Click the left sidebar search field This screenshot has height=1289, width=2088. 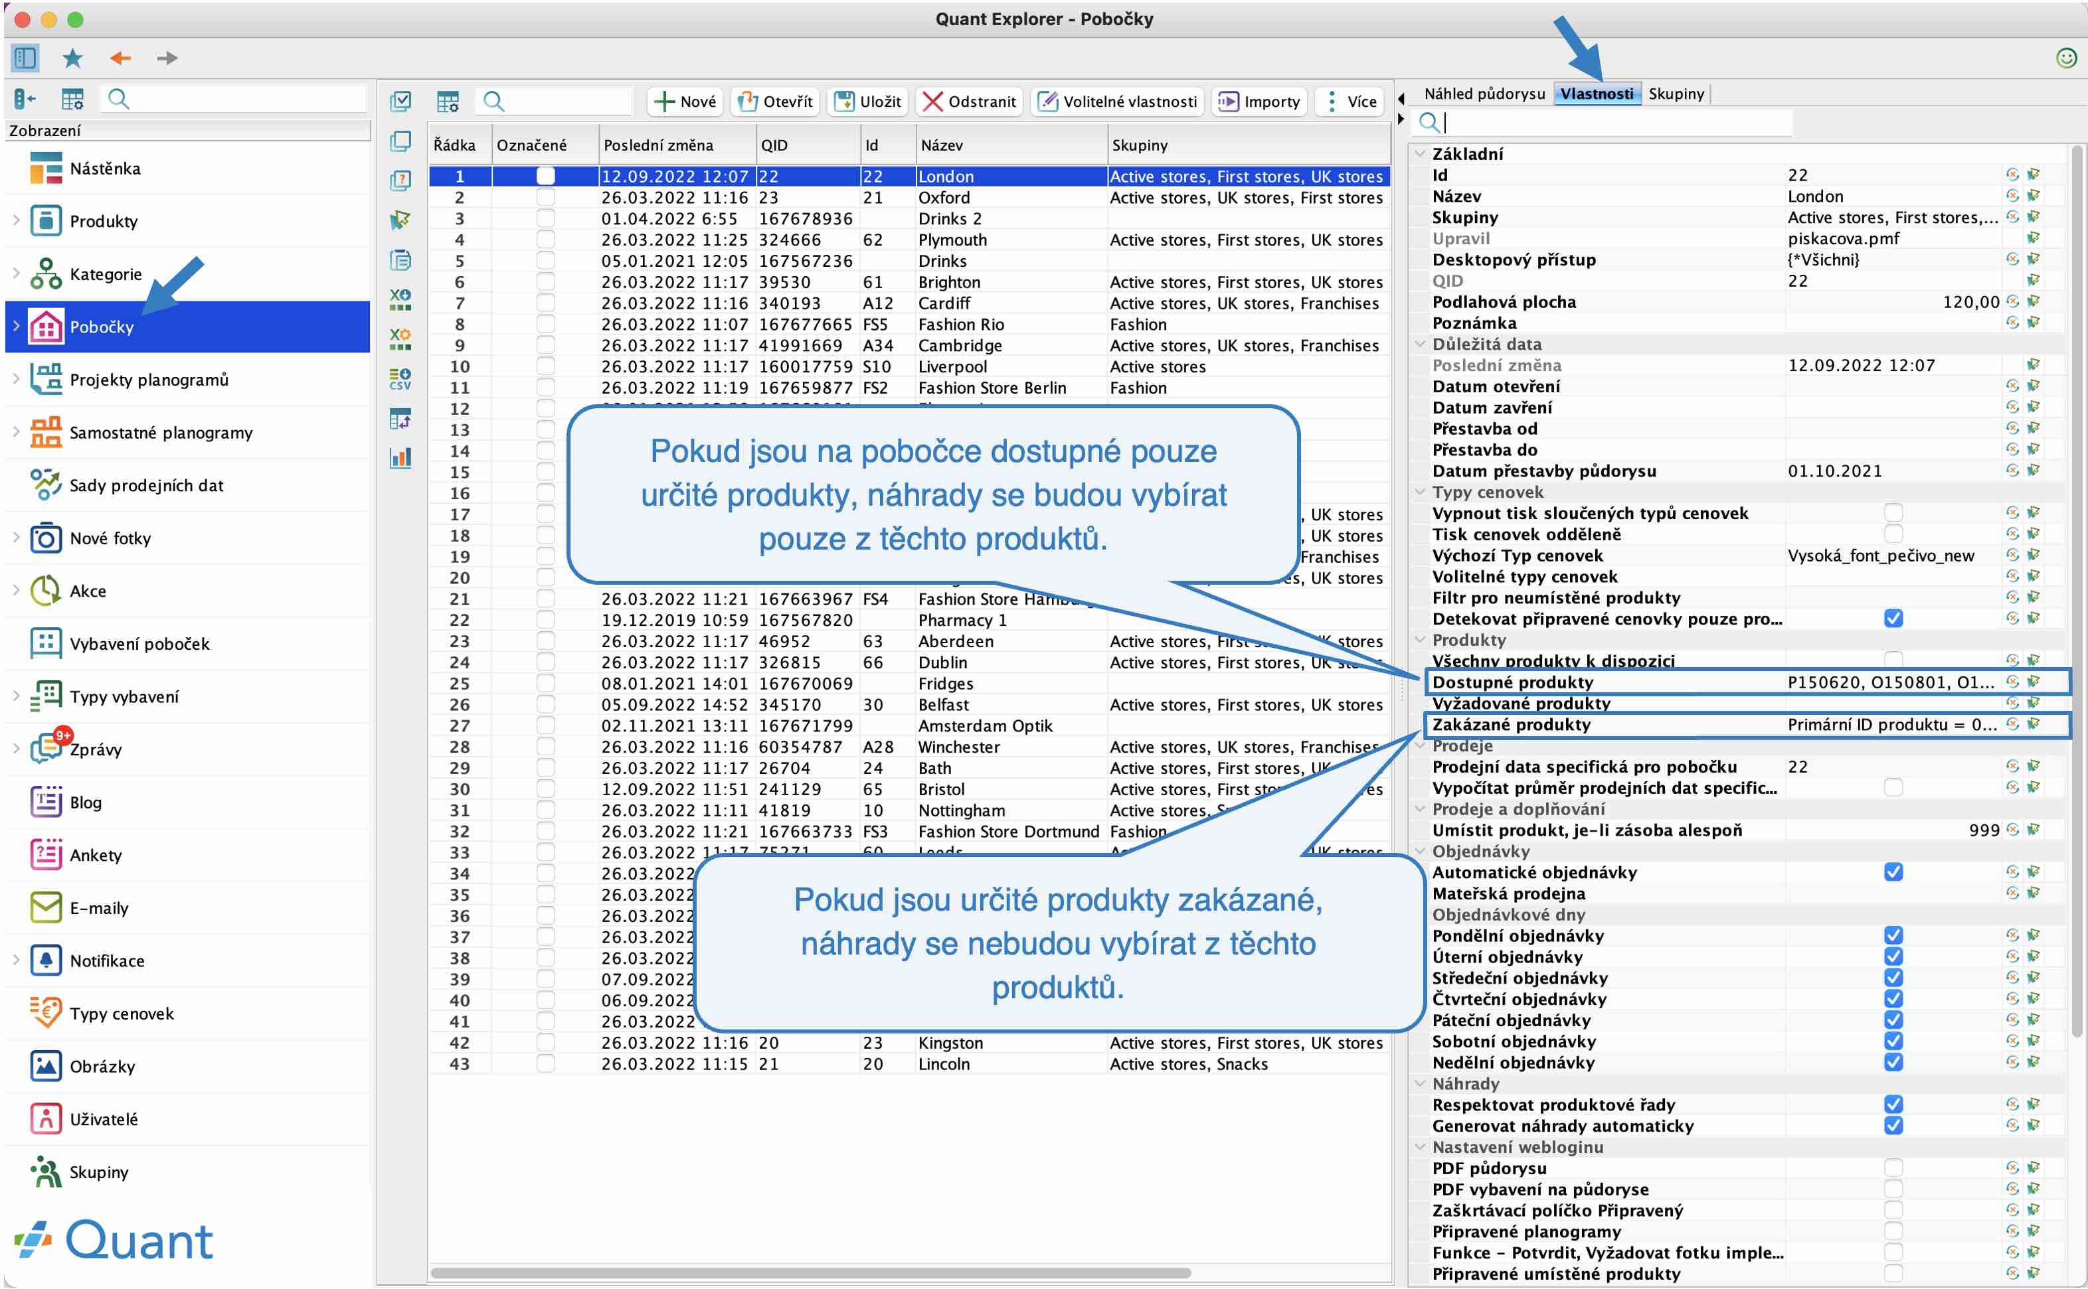pos(233,100)
